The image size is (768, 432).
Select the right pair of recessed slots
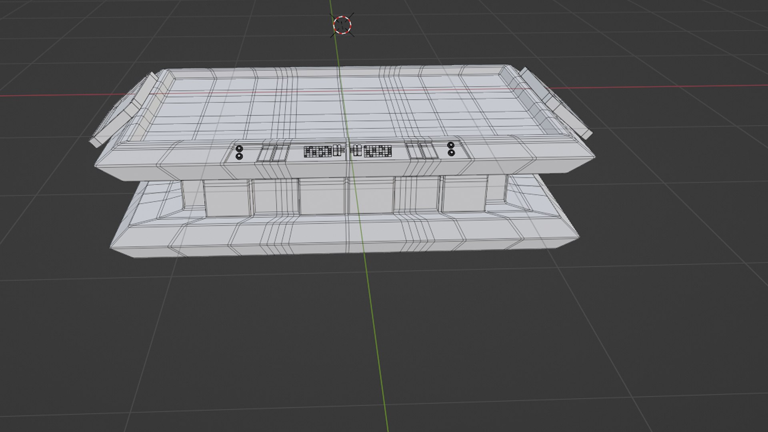pos(422,151)
